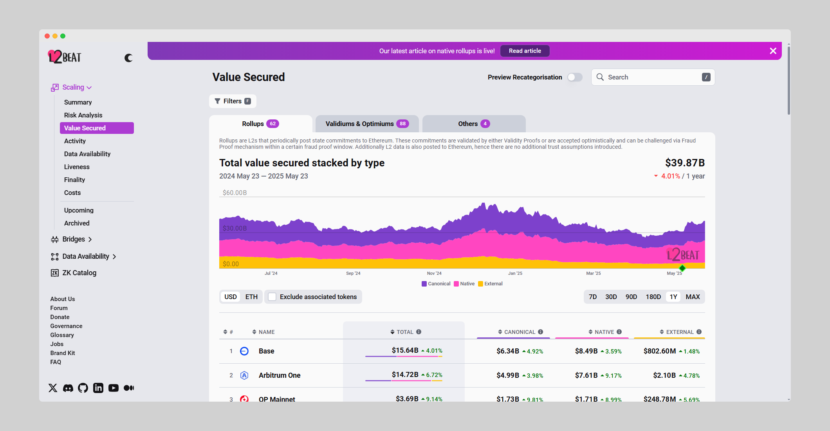Switch chart currency to ETH
This screenshot has height=431, width=830.
coord(251,297)
